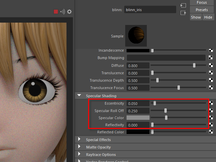The width and height of the screenshot is (216, 162).
Task: Click the checker map button for Bump Mapping
Action: (211, 58)
